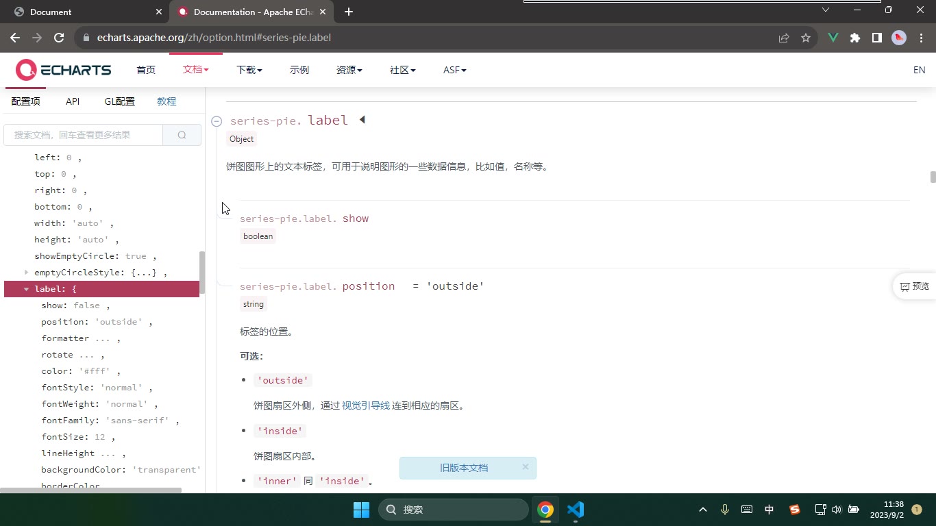Collapse the series-pie.label section circle icon
The image size is (936, 526).
(217, 121)
